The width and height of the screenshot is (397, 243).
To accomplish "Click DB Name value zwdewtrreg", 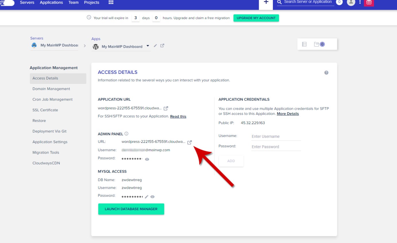I will tap(132, 180).
